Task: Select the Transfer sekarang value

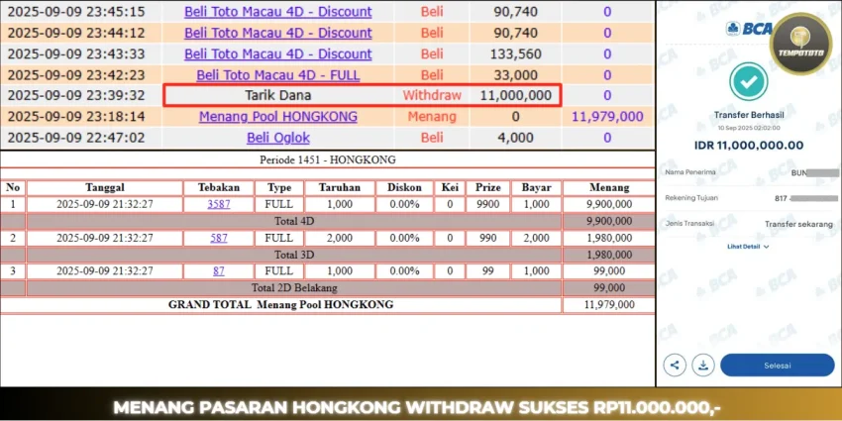Action: (798, 224)
